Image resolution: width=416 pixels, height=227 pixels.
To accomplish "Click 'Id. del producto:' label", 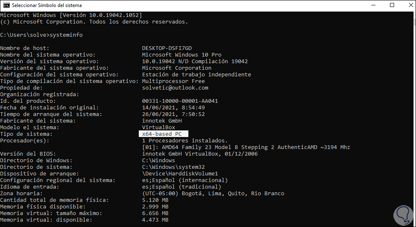I will click(28, 101).
